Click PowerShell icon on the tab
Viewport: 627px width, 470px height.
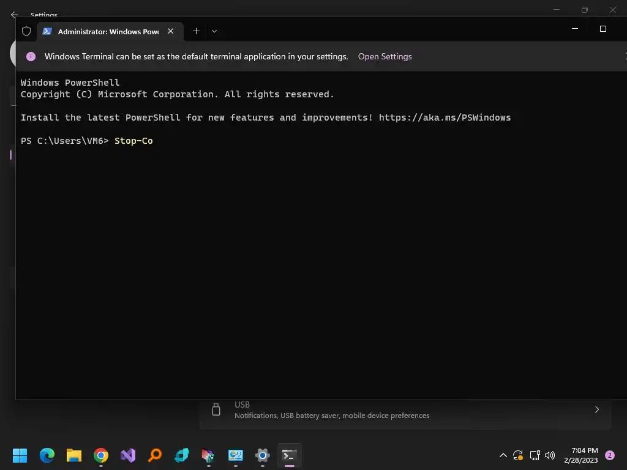pos(47,31)
